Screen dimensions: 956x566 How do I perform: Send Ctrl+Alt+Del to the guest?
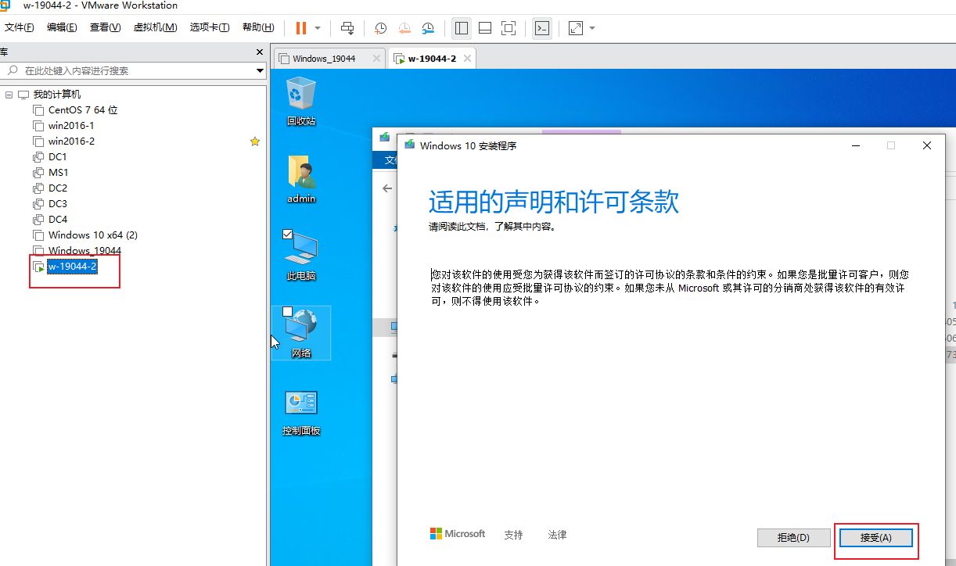347,28
